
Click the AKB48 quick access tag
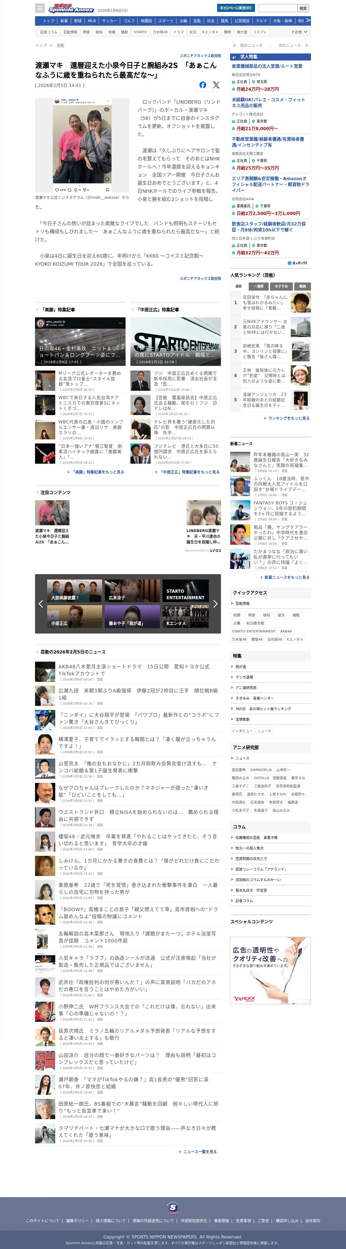tap(286, 631)
